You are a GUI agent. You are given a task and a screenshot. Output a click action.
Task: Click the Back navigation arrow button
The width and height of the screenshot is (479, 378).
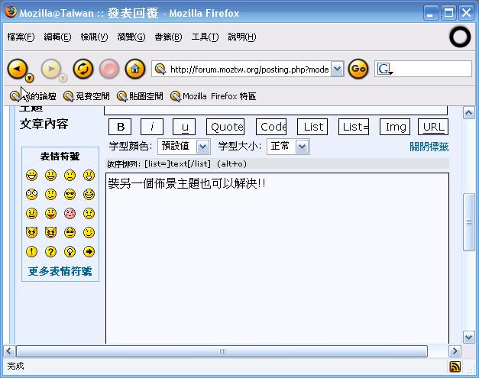point(17,69)
